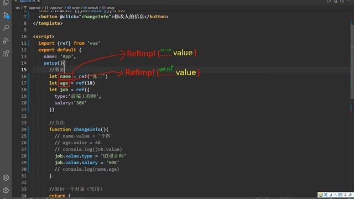This screenshot has width=354, height=199.
Task: Click the 'setup' breadcrumb segment
Action: click(x=110, y=8)
